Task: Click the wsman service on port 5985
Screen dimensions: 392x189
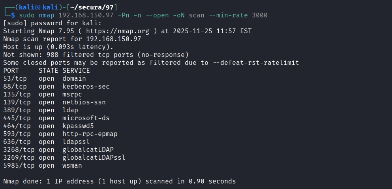Action: pos(72,165)
